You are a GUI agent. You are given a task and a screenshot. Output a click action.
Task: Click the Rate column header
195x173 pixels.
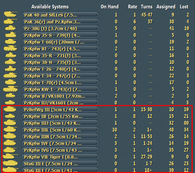(133, 7)
